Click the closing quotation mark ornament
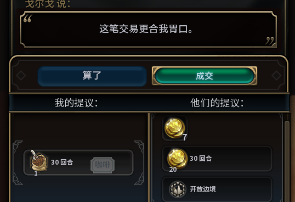This screenshot has width=295, height=202. (x=270, y=41)
